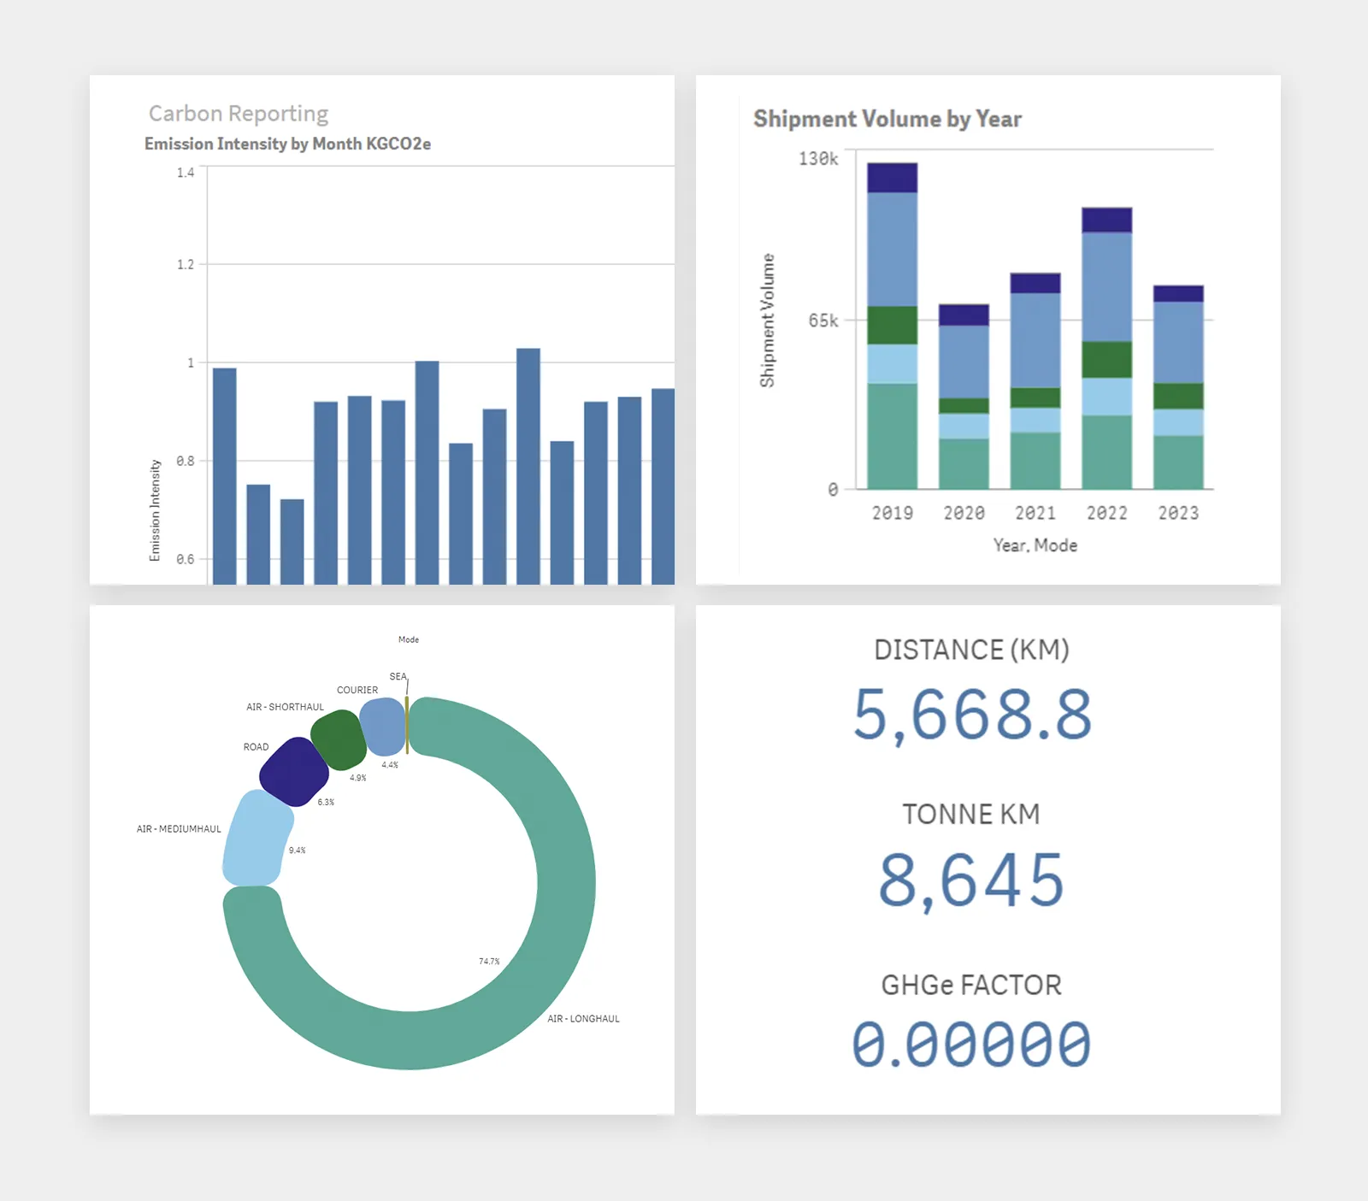Click the 74.7% percentage label

click(x=489, y=962)
